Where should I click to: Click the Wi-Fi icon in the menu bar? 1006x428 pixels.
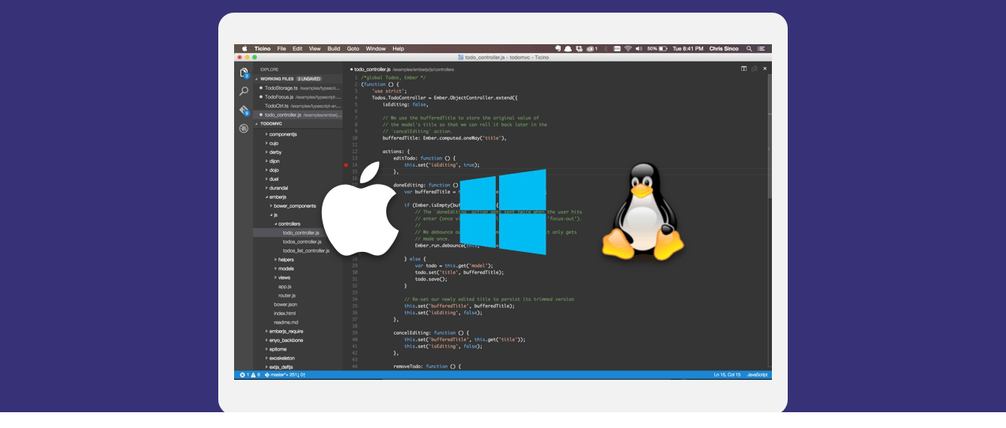pos(628,48)
